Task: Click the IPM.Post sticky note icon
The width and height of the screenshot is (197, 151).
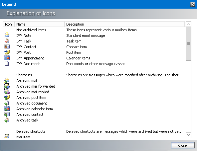Action: [x=7, y=52]
